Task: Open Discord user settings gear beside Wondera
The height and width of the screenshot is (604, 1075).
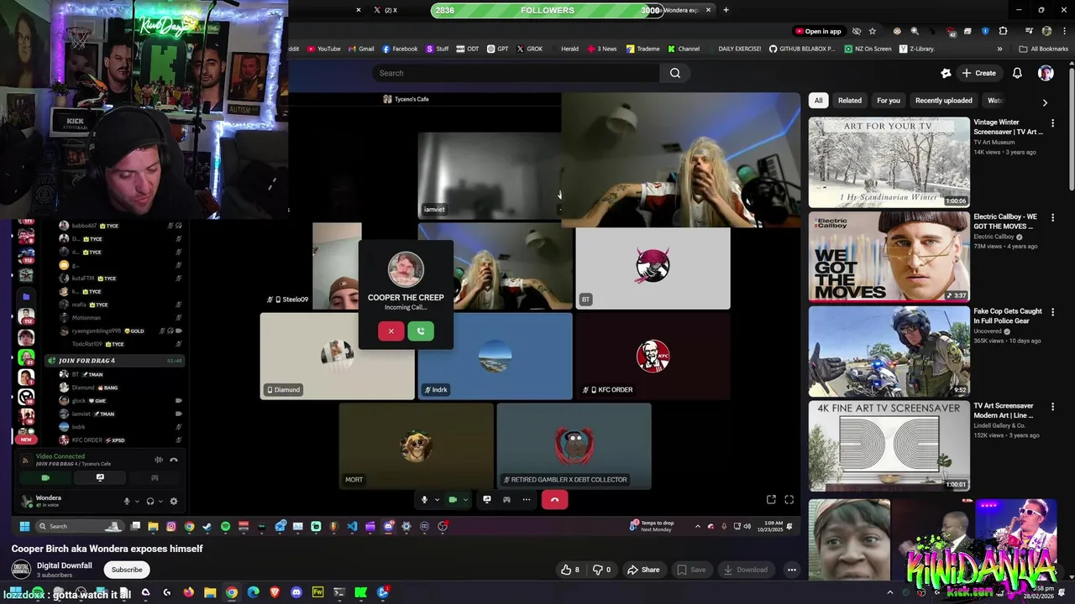Action: tap(174, 502)
